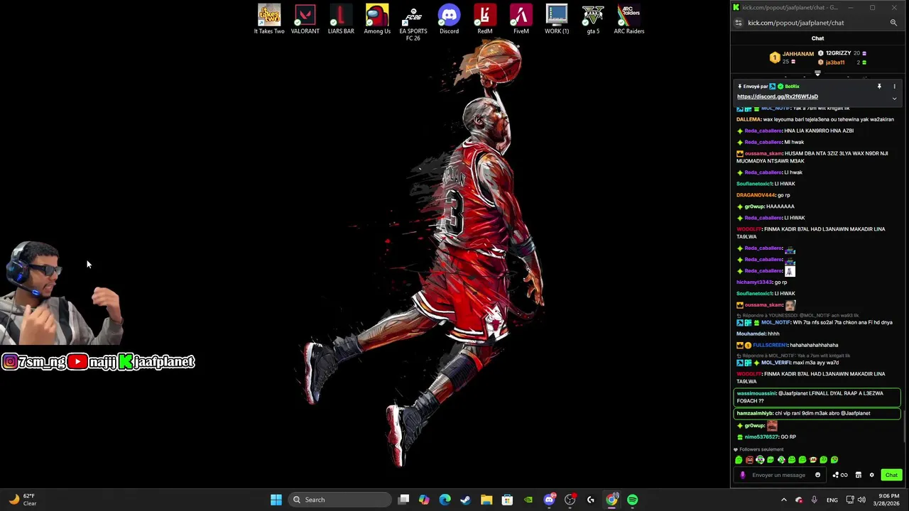
Task: Click the purple microphone icon in chat input
Action: [x=743, y=475]
